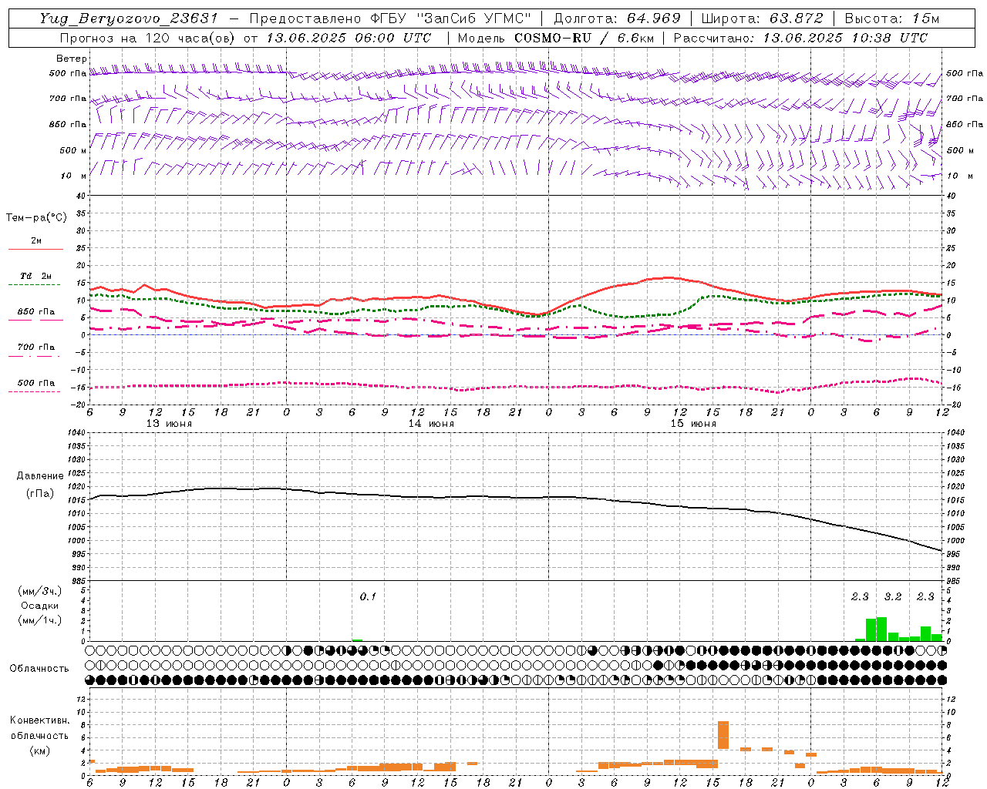The width and height of the screenshot is (987, 789).
Task: Select the Прогноз на 120 часа(ов) text
Action: pyautogui.click(x=146, y=38)
